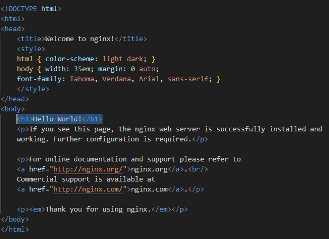The height and width of the screenshot is (239, 329).
Task: Click the DOCTYPE html declaration line
Action: click(31, 9)
